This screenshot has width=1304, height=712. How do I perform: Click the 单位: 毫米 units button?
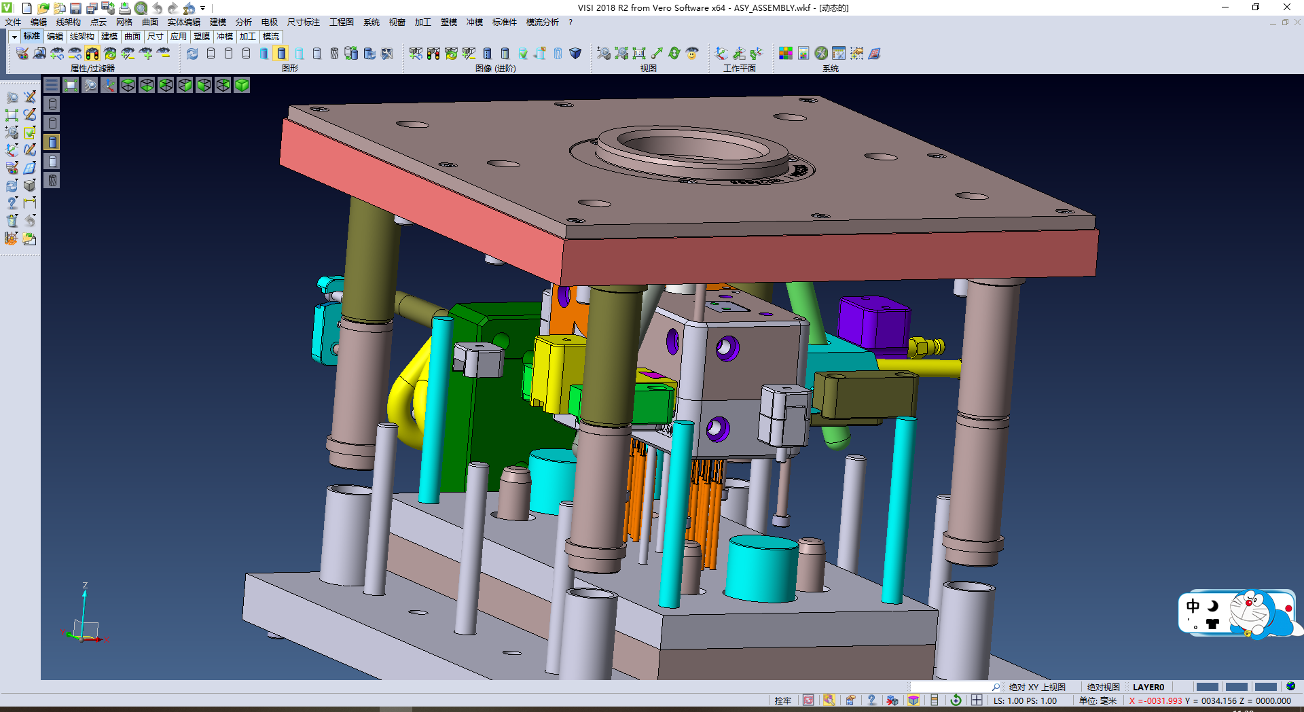point(1098,700)
